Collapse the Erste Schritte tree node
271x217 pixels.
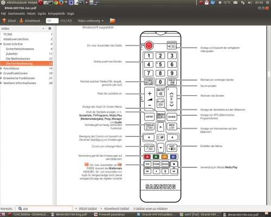(x=1, y=44)
